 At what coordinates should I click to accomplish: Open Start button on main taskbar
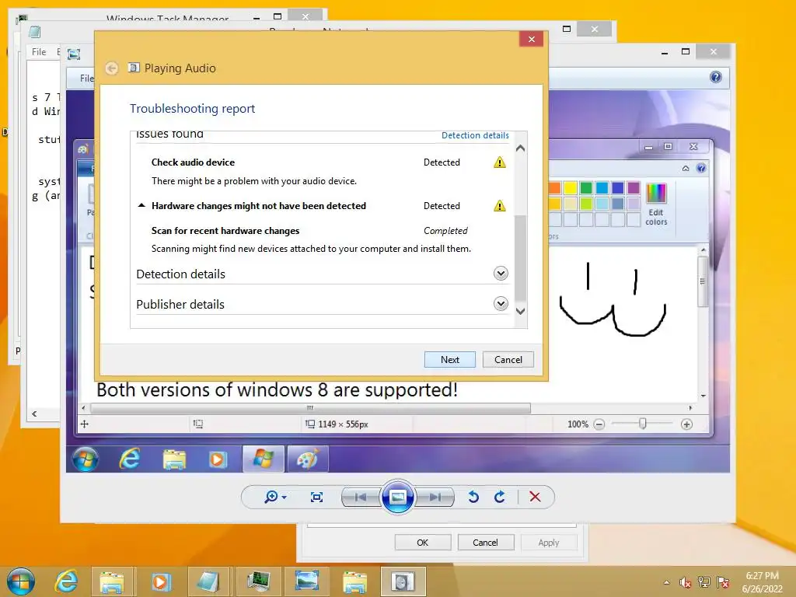[21, 581]
